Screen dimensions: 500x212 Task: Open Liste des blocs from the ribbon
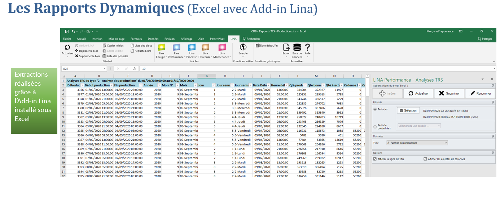point(141,46)
